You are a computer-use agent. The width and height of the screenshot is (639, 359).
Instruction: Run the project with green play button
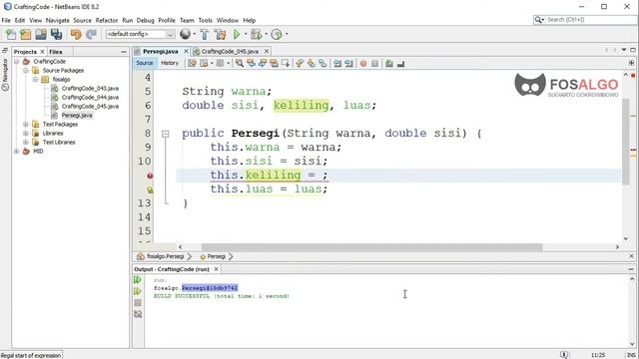(x=237, y=34)
